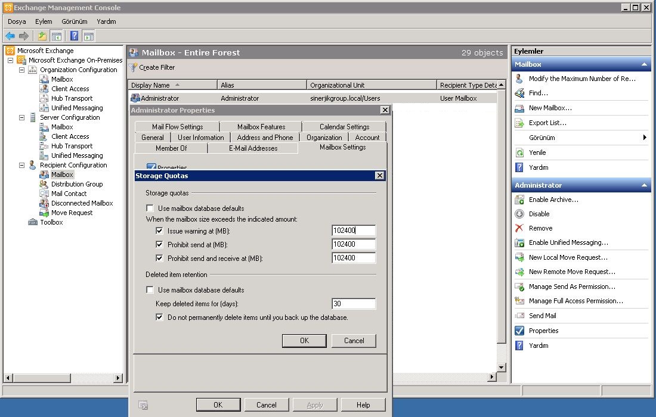Image resolution: width=656 pixels, height=417 pixels.
Task: Open the Eylem menu
Action: pos(44,21)
